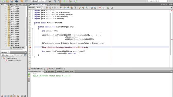
Task: Click ParalleleStreams breadcrumb in editor
Action: (x=37, y=69)
